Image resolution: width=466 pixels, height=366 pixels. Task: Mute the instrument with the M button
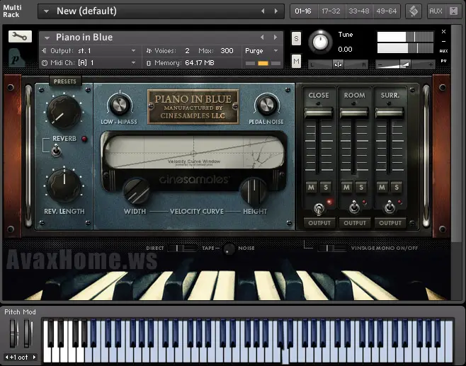pyautogui.click(x=296, y=61)
